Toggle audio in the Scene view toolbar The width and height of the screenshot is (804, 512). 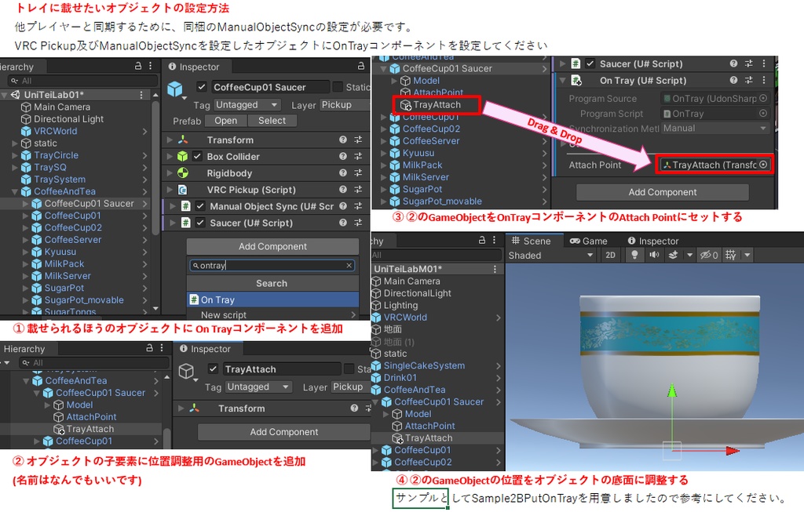pos(655,255)
